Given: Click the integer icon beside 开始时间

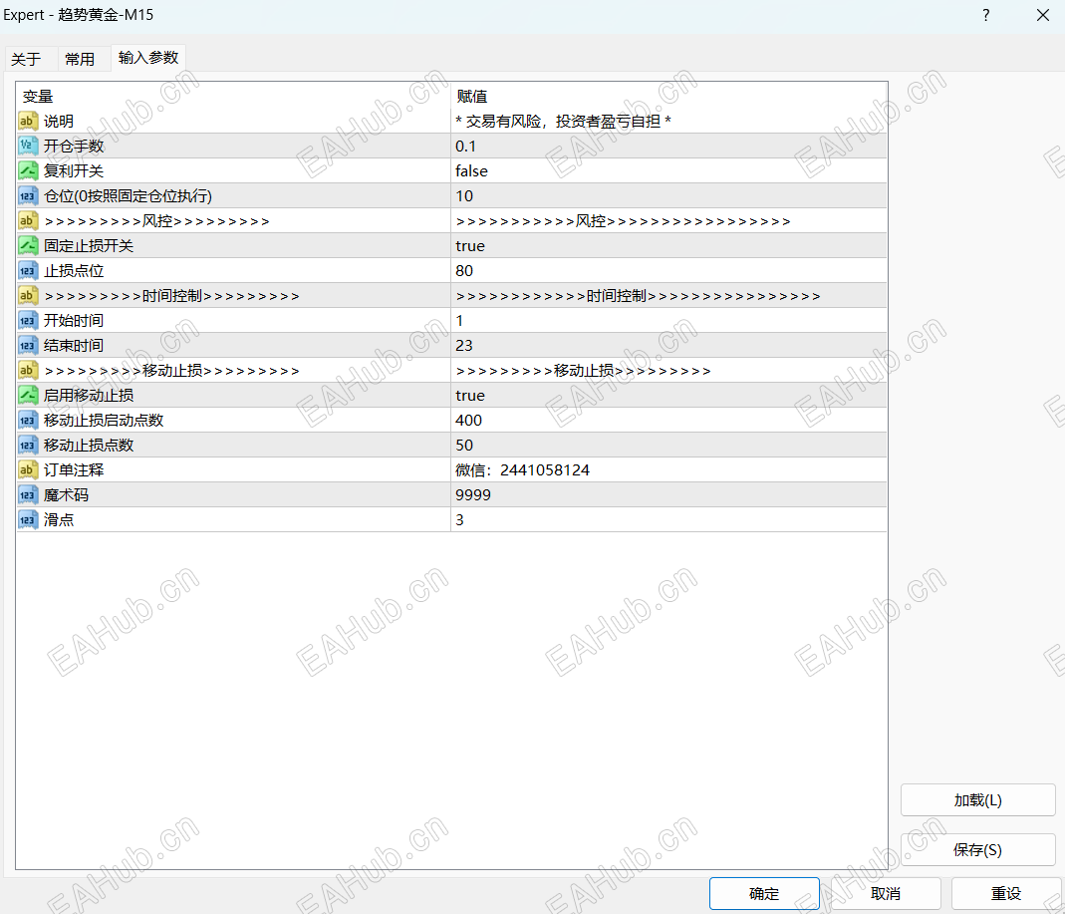Looking at the screenshot, I should [x=28, y=320].
